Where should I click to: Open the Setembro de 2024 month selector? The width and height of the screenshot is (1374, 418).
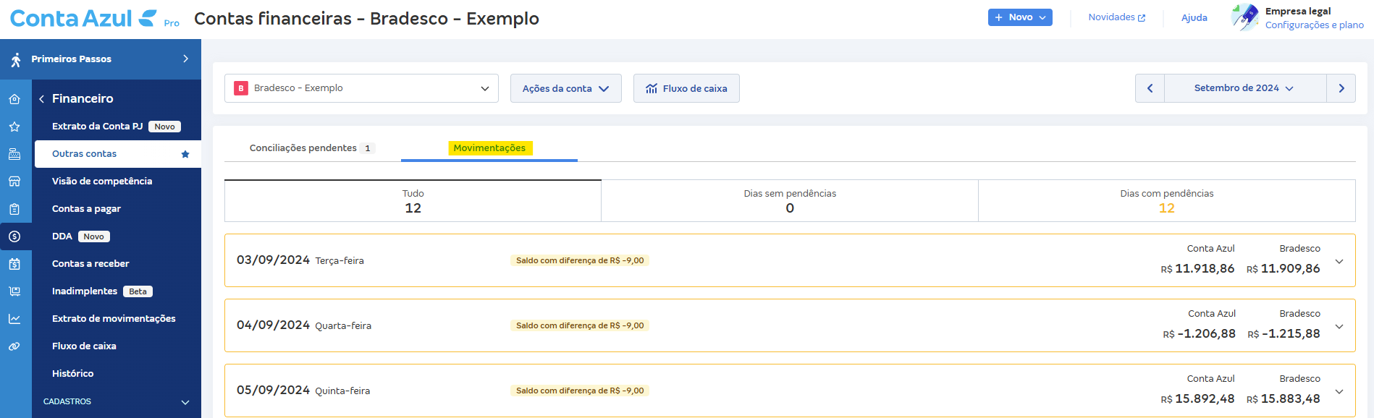1245,88
